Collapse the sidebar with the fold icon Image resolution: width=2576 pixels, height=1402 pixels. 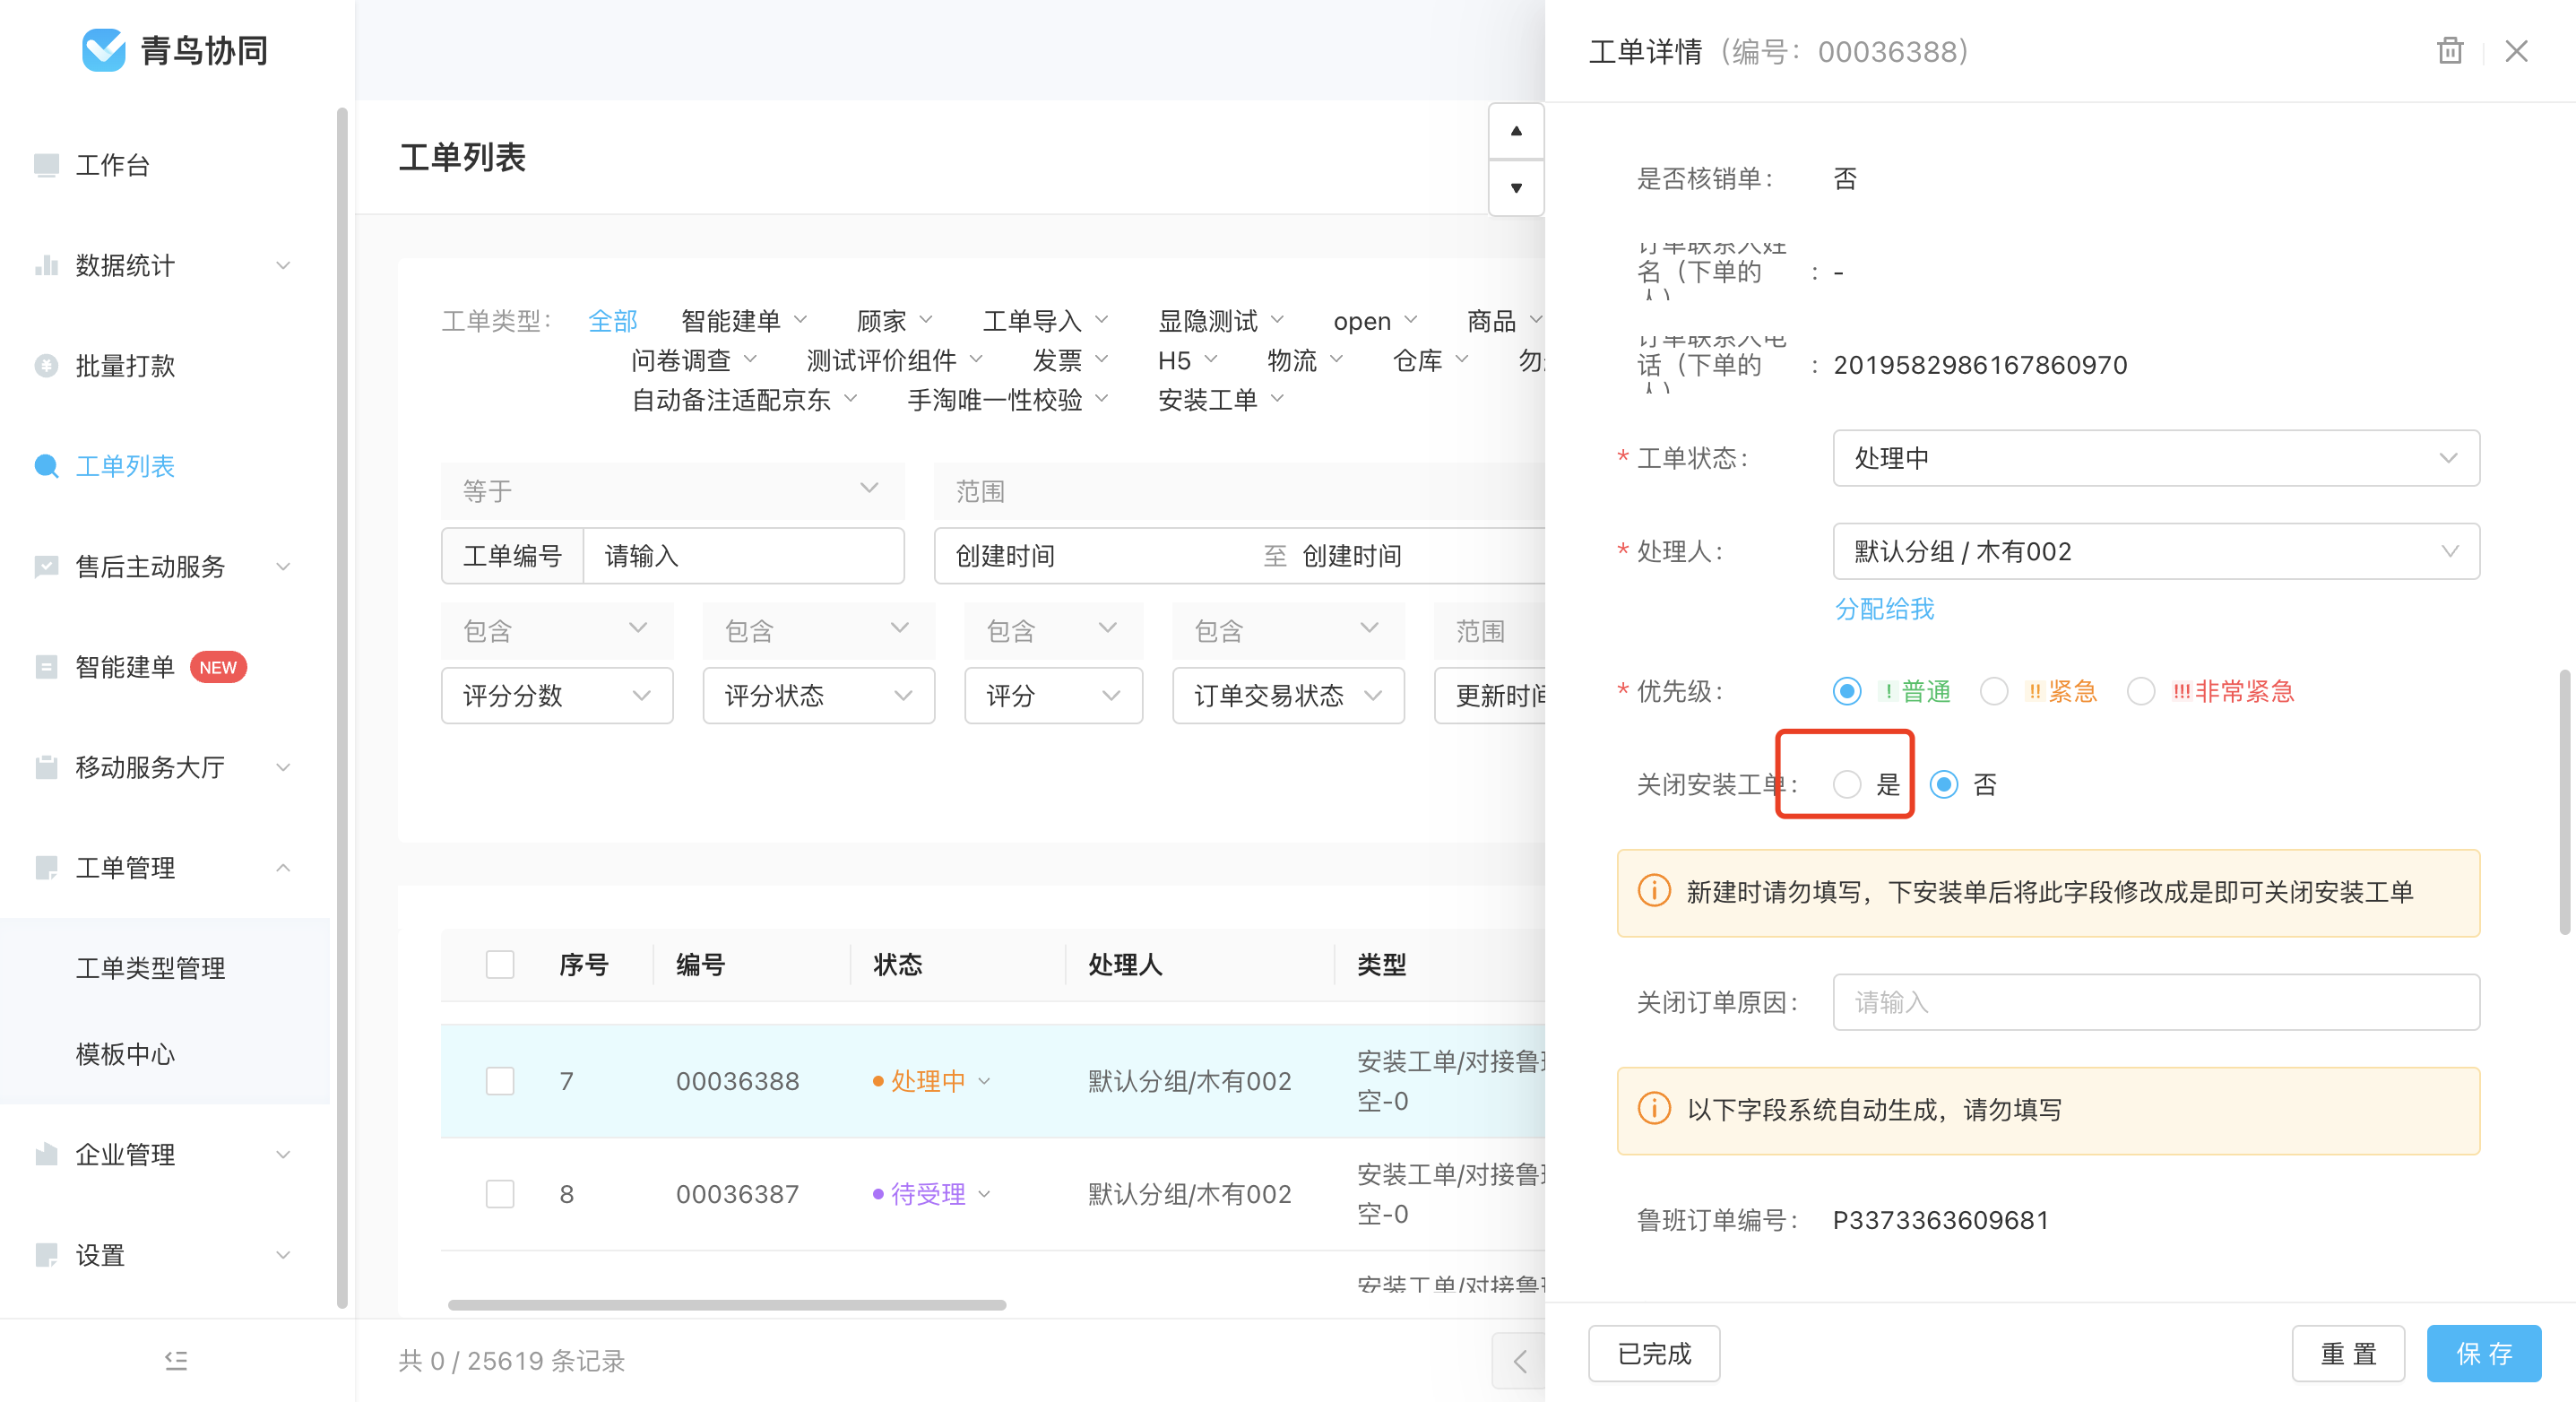pyautogui.click(x=176, y=1360)
